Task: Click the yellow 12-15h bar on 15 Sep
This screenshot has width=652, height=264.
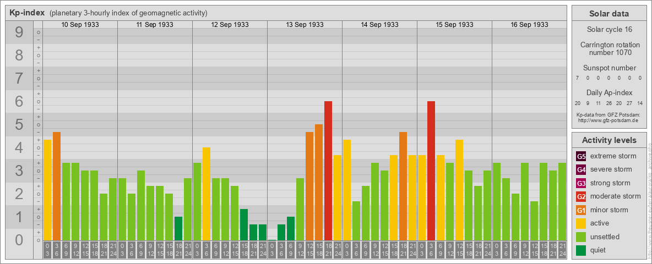Action: pos(459,190)
